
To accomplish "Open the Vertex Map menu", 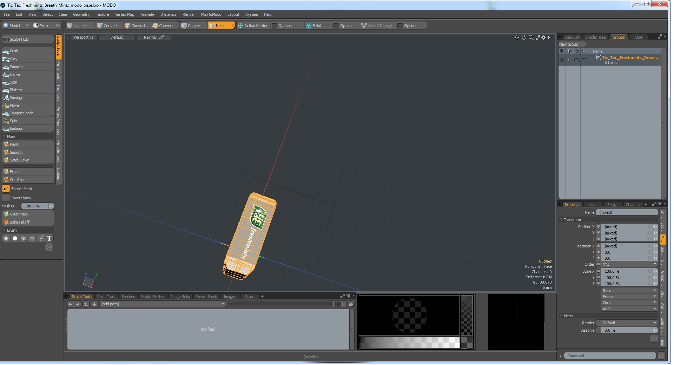I will tap(125, 14).
